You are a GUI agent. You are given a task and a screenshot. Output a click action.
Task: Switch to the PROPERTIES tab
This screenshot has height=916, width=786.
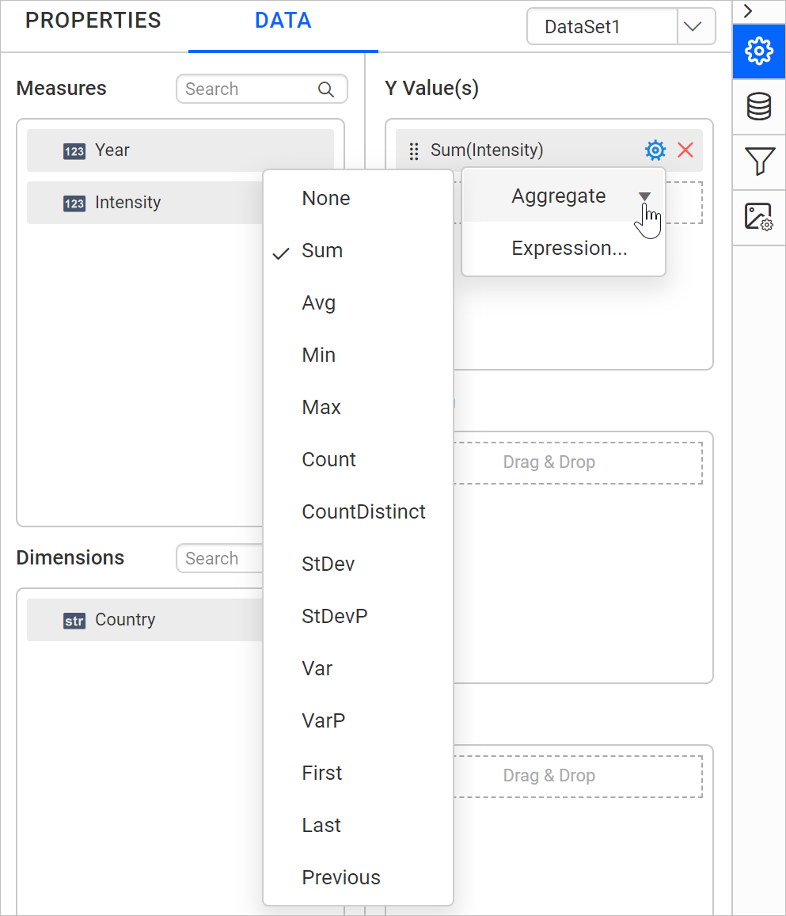93,20
